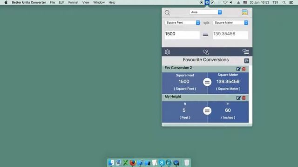Open the Format menu
The width and height of the screenshot is (298, 167).
[x=73, y=2]
